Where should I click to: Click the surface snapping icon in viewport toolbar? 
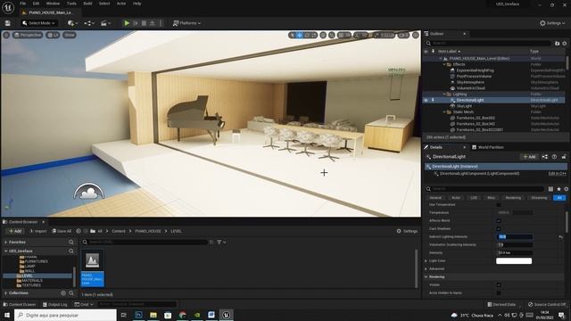(x=332, y=35)
